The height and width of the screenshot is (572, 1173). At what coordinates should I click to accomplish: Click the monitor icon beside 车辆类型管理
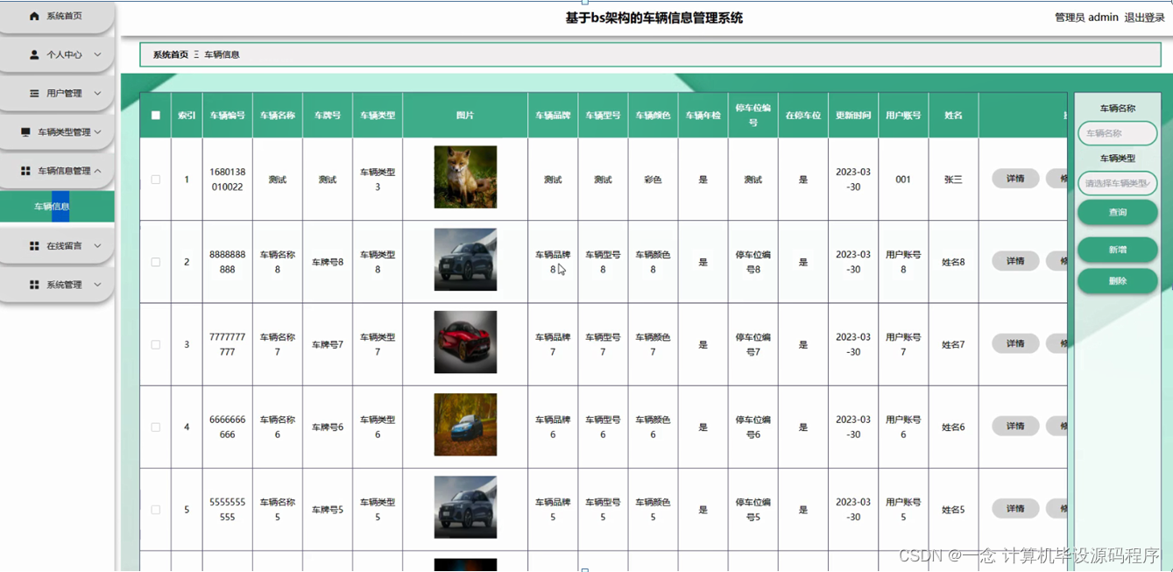pyautogui.click(x=25, y=132)
